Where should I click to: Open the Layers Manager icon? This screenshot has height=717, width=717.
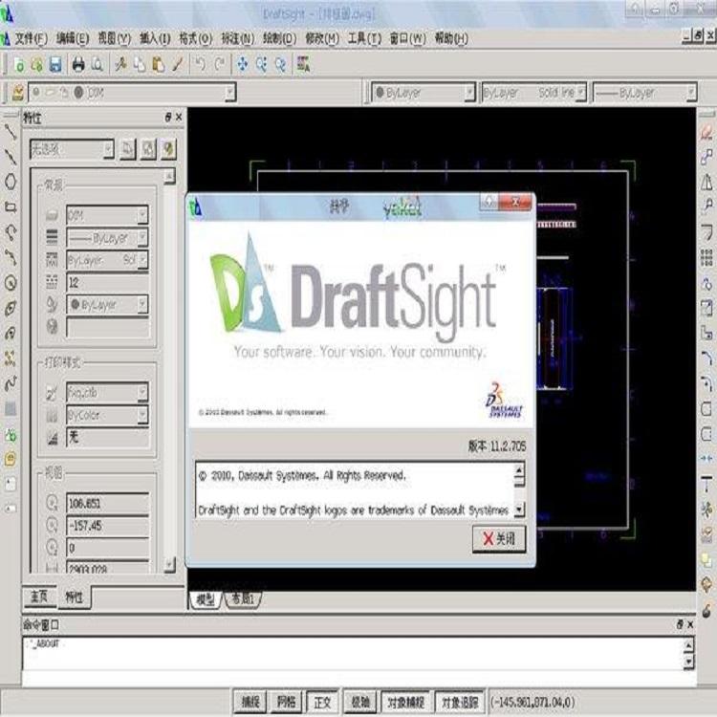pyautogui.click(x=17, y=93)
